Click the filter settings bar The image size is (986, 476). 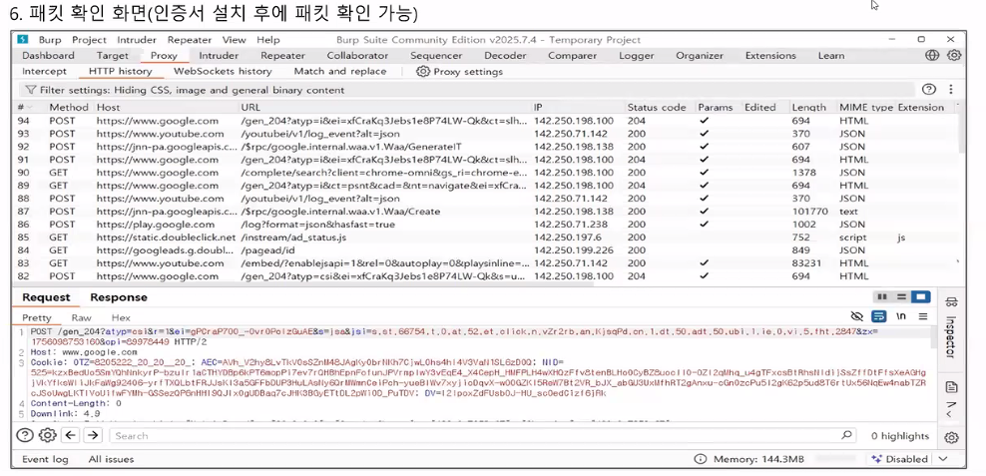pyautogui.click(x=467, y=90)
